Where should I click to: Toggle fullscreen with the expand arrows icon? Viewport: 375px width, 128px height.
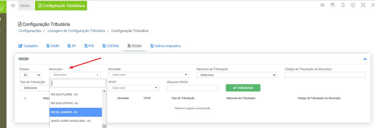tap(363, 5)
